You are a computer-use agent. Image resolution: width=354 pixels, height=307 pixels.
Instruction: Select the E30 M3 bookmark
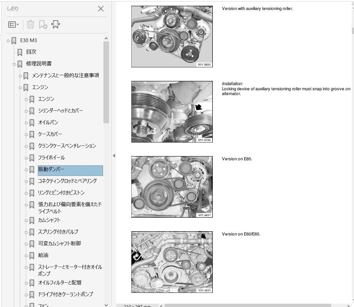29,40
